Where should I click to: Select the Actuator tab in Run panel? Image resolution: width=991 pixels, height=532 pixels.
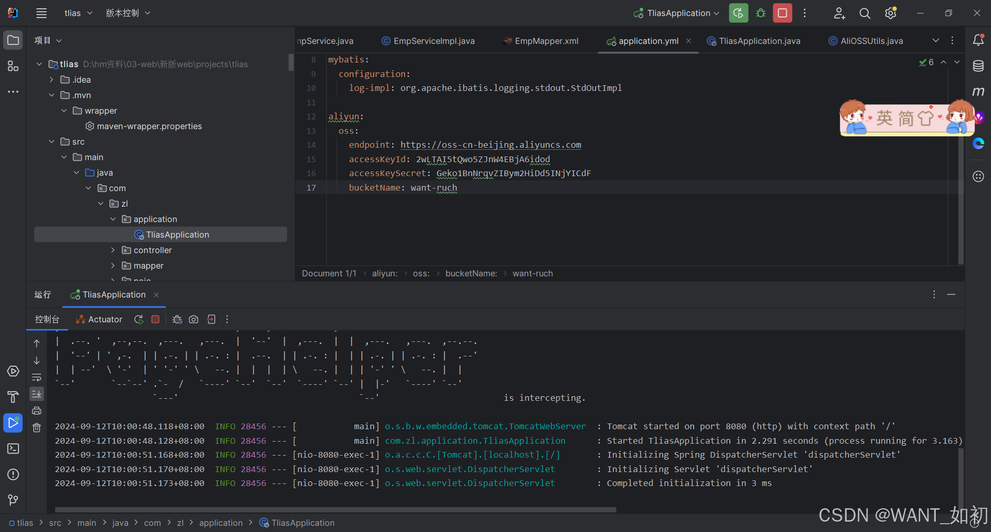point(99,319)
